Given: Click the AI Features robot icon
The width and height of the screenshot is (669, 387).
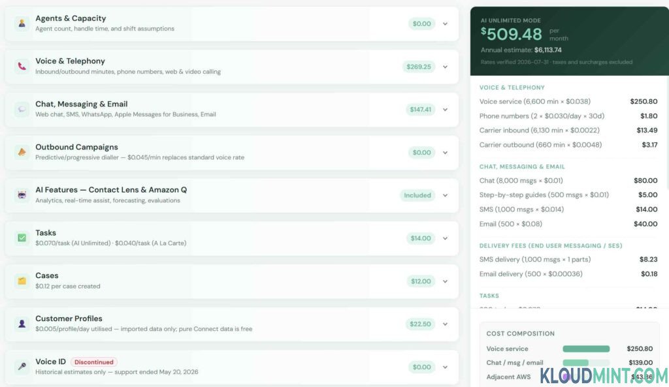Looking at the screenshot, I should [x=22, y=194].
